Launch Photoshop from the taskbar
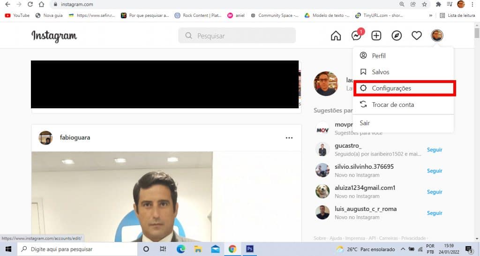 (249, 249)
